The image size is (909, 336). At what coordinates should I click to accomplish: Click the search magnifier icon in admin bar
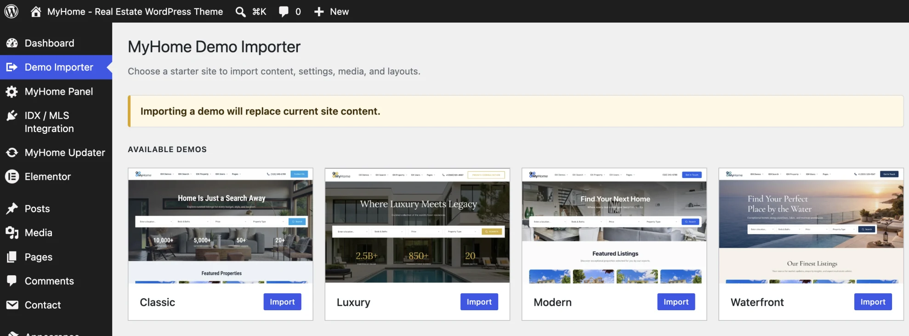(x=240, y=11)
